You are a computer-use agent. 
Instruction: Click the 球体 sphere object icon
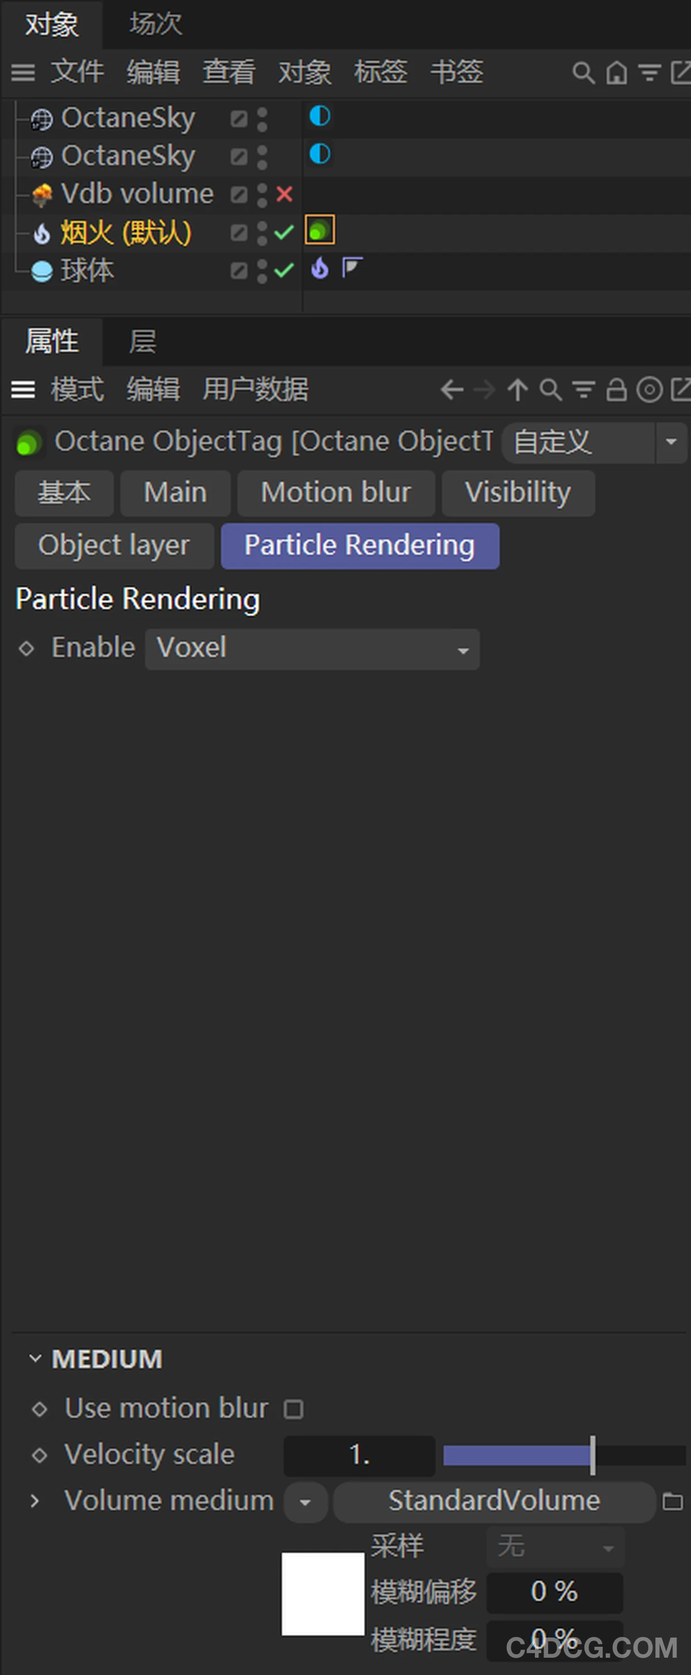41,271
